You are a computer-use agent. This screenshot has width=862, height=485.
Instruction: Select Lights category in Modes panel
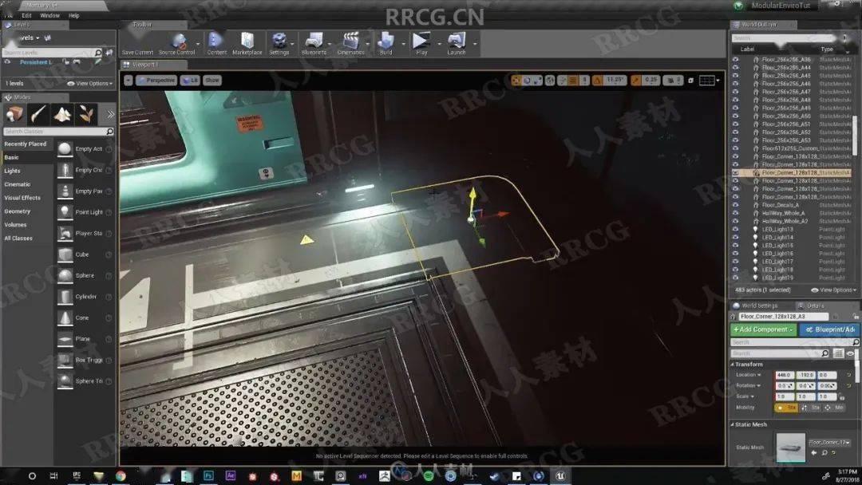coord(12,171)
